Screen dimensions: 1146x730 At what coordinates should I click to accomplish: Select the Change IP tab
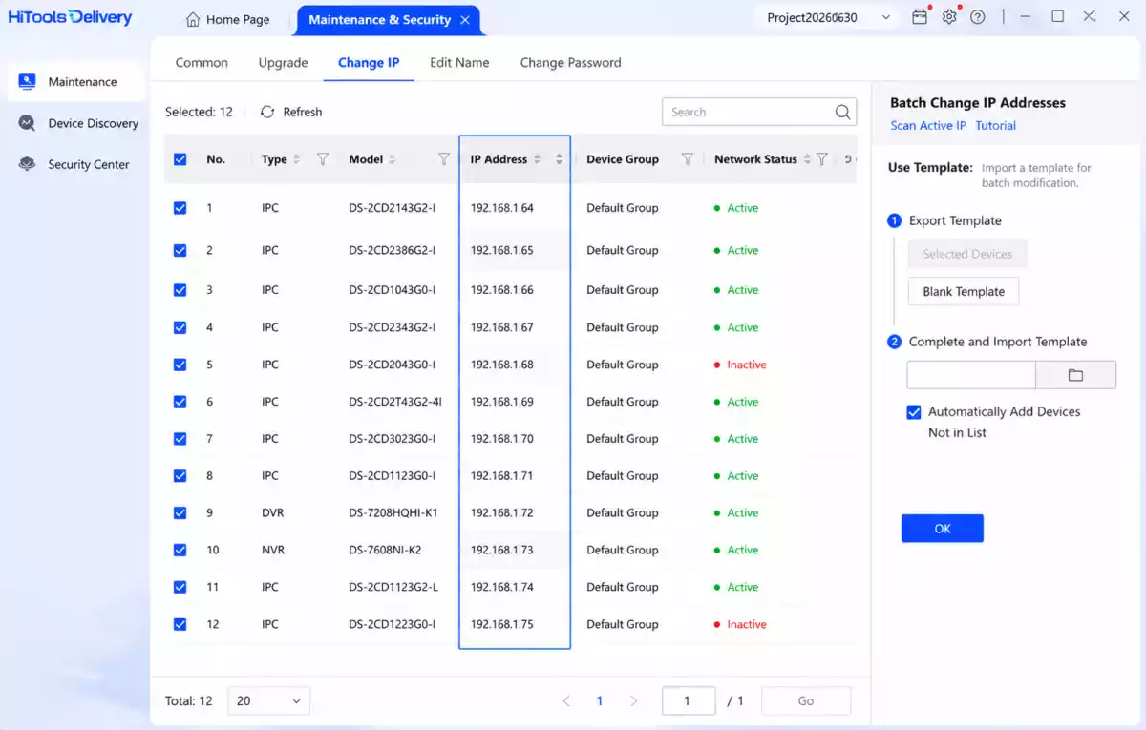pyautogui.click(x=369, y=62)
